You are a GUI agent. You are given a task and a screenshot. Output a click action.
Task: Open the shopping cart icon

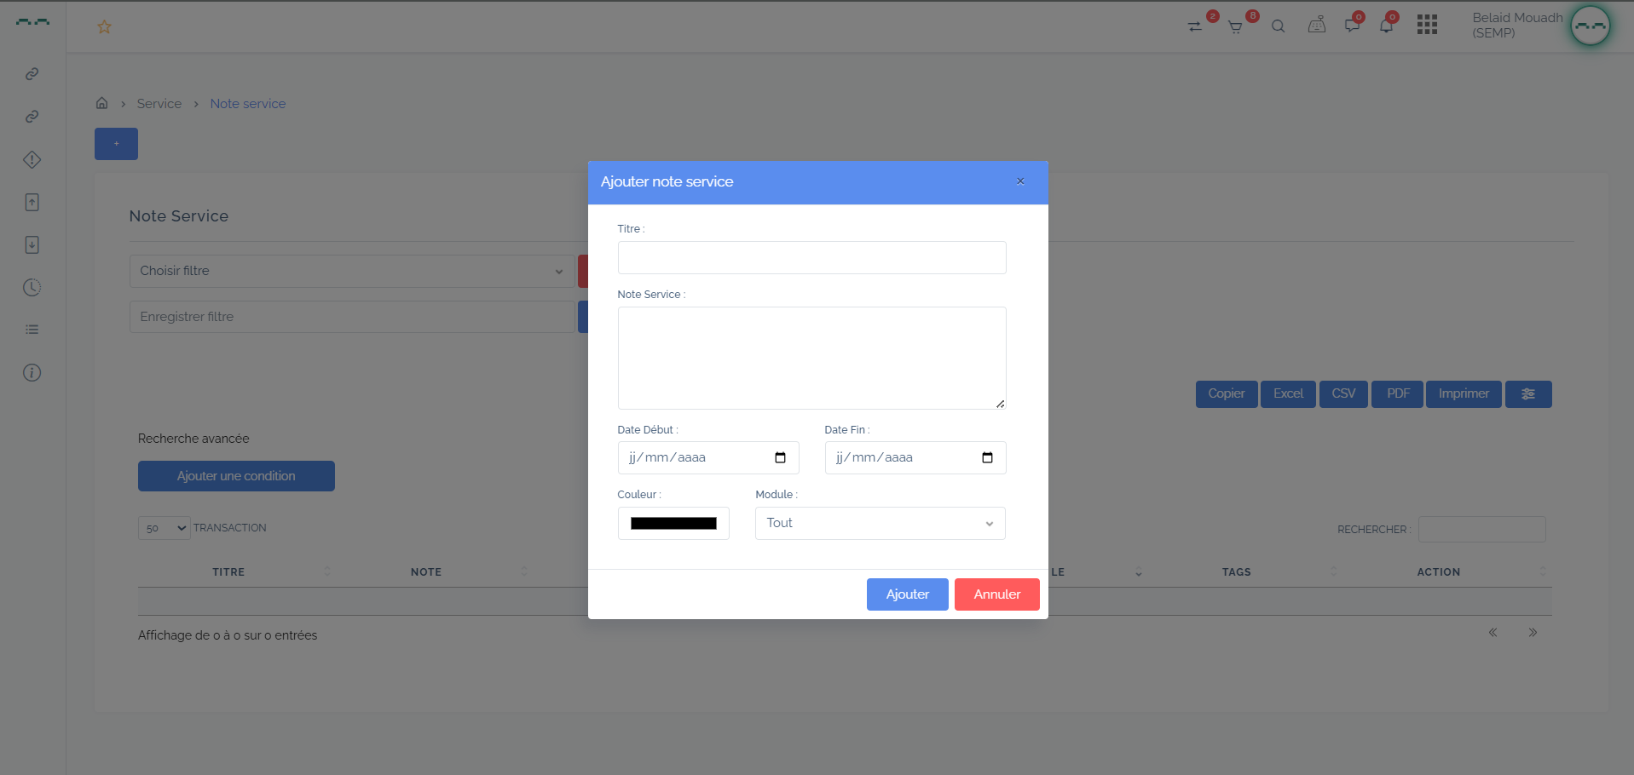[1234, 27]
